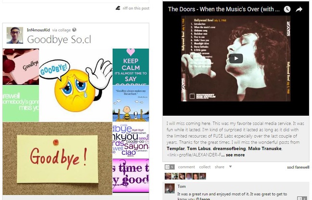Expand post text with see more
The width and height of the screenshot is (312, 200).
235,155
